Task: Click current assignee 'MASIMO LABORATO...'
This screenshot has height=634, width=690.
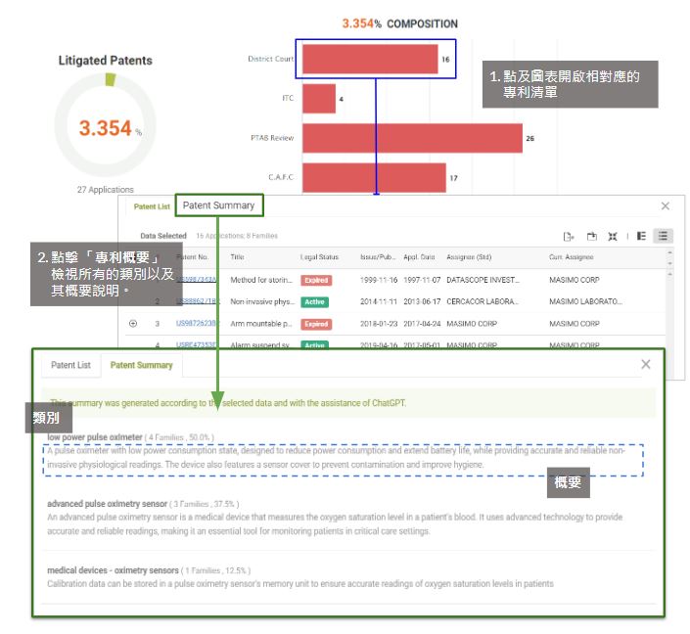Action: [585, 301]
